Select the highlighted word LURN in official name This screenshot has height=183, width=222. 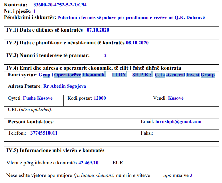click(119, 75)
